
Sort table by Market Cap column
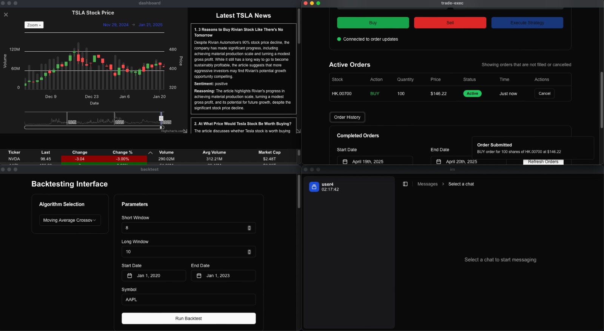pyautogui.click(x=270, y=152)
